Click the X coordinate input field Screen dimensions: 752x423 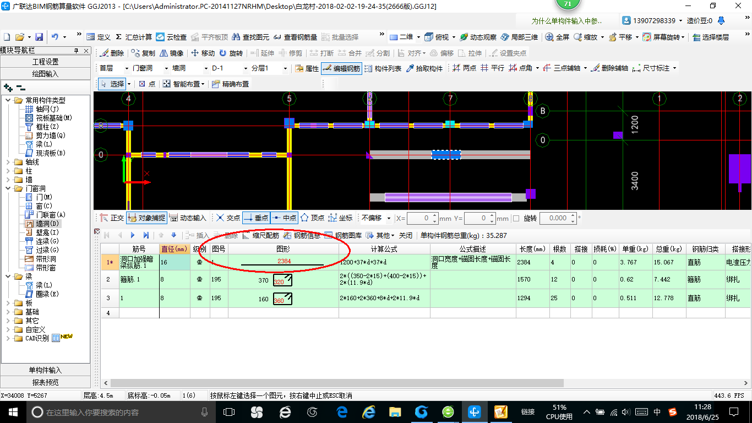[419, 218]
